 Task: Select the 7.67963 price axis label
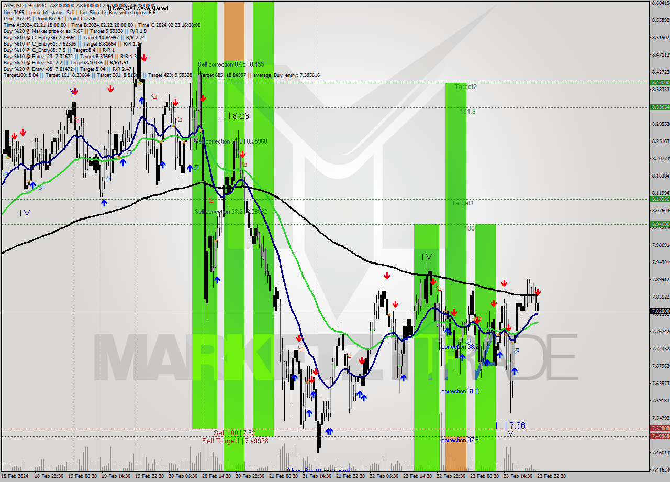[661, 366]
